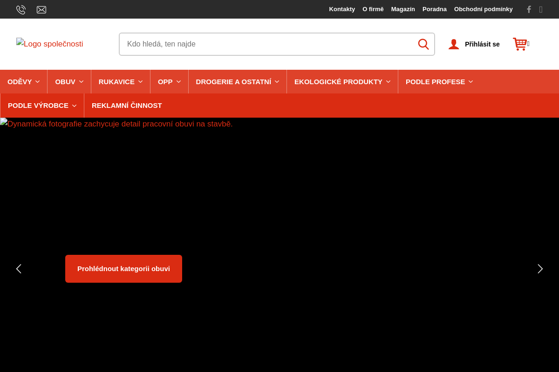The height and width of the screenshot is (372, 559).
Task: Open the Magazín link
Action: [x=403, y=9]
